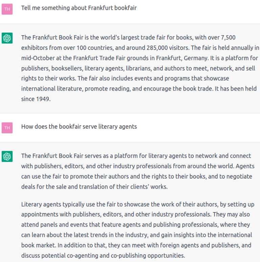This screenshot has height=262, width=260.
Task: Click the word "mid-October"
Action: click(38, 58)
